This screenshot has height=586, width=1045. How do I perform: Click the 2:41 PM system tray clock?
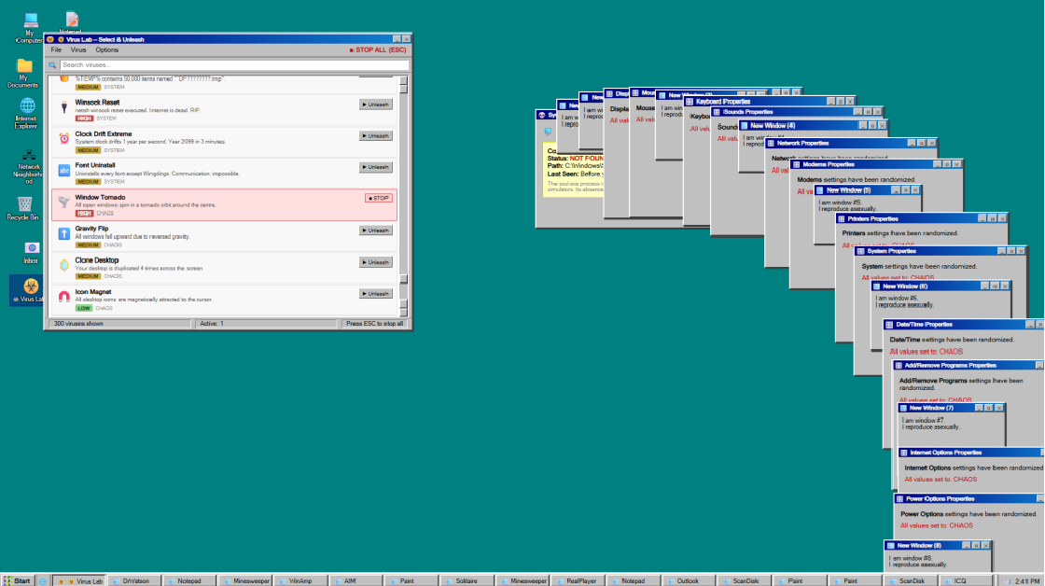(x=1027, y=581)
